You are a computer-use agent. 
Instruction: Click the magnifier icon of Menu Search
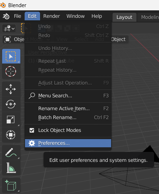[x=32, y=96]
